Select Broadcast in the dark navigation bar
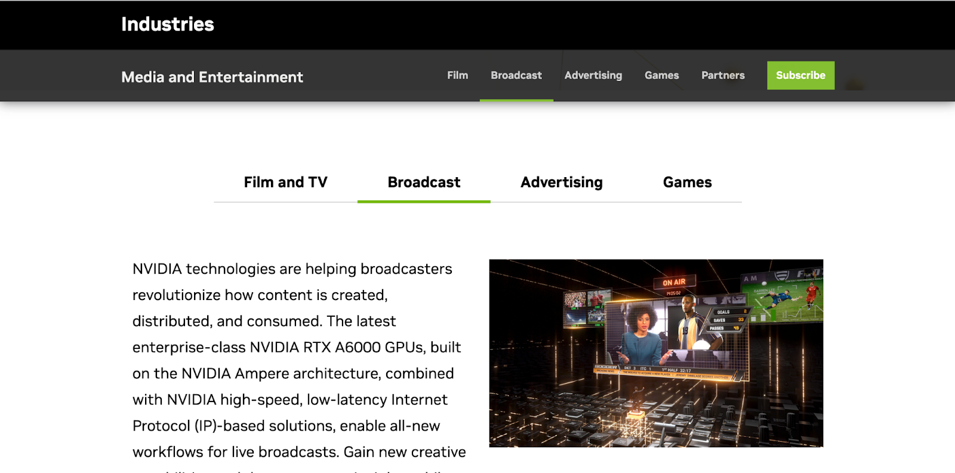Image resolution: width=955 pixels, height=473 pixels. tap(516, 75)
